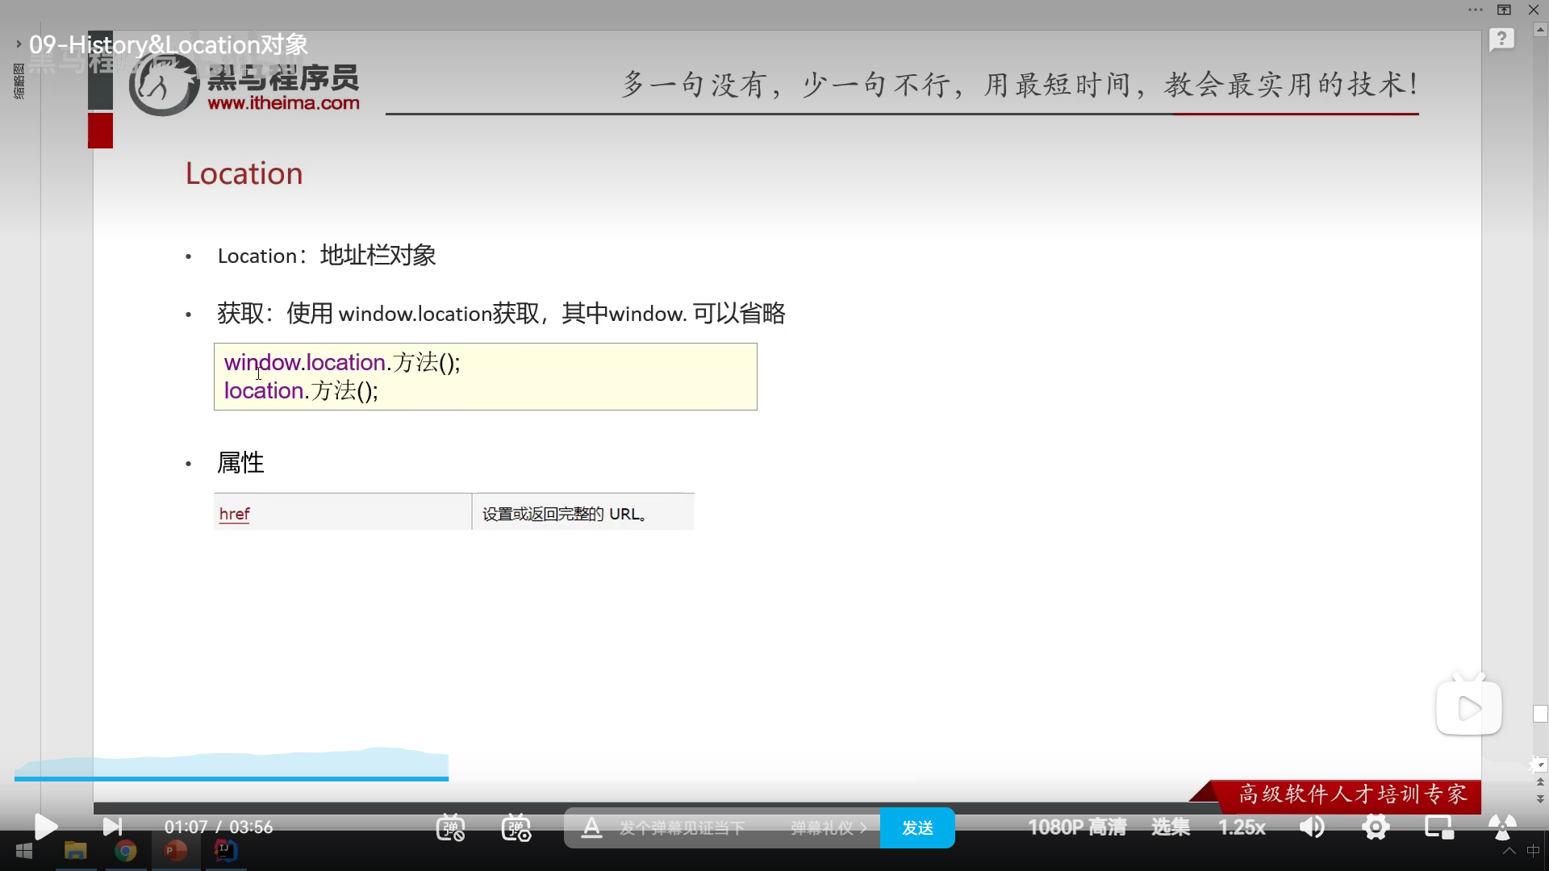This screenshot has height=871, width=1549.
Task: Expand the video title chevron
Action: 19,44
